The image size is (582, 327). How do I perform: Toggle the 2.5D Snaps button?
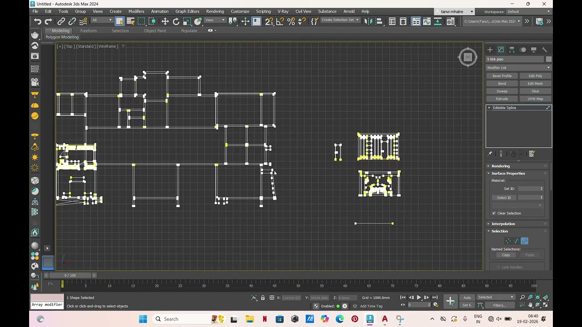click(269, 21)
